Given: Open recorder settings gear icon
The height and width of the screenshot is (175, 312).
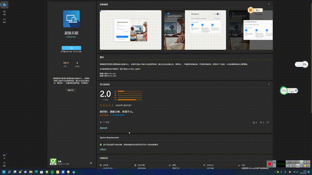Looking at the screenshot, I should tap(309, 166).
